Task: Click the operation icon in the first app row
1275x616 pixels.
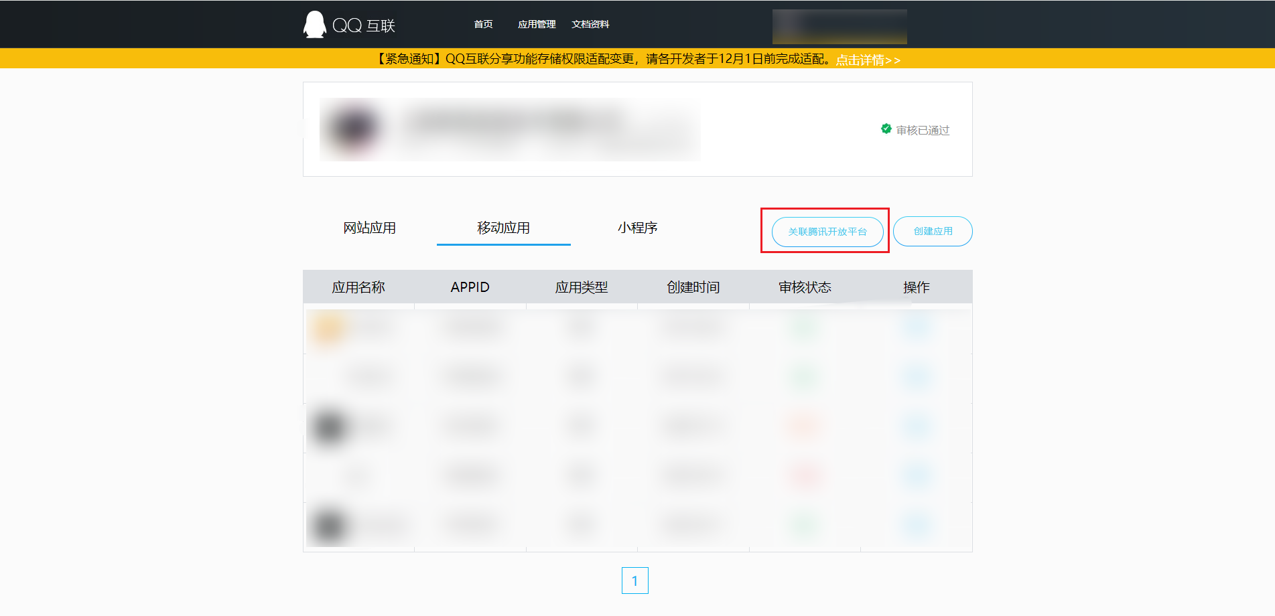Action: (917, 327)
